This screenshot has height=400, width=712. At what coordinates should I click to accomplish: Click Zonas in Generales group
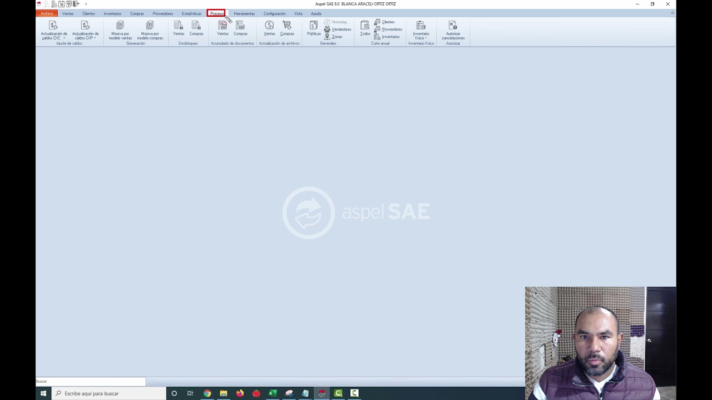click(x=333, y=37)
